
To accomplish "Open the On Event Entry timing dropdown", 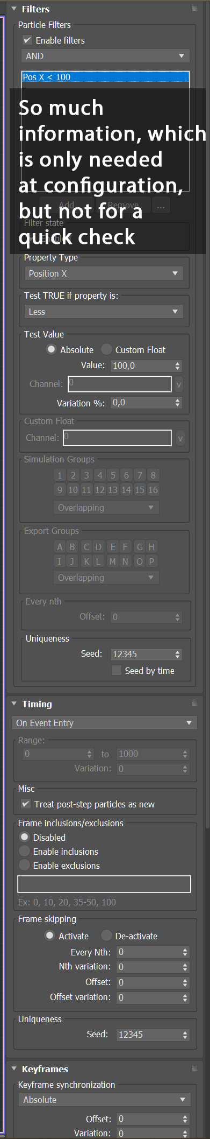I will (104, 723).
